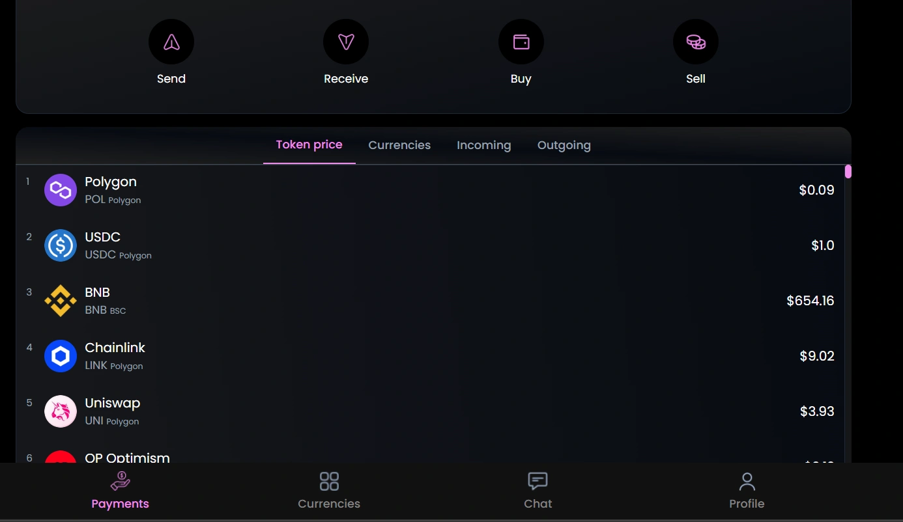Click the Sell coins icon

tap(696, 42)
